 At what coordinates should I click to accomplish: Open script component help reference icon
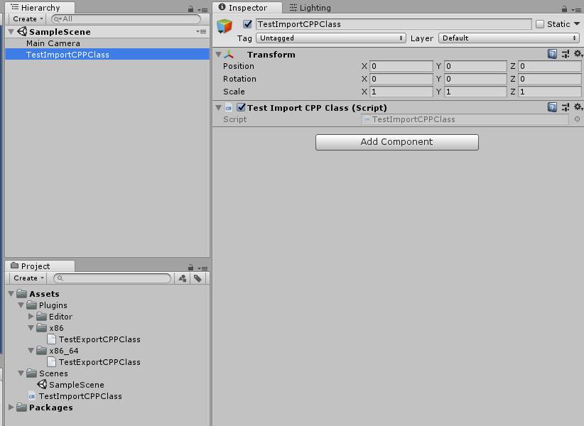coord(552,107)
